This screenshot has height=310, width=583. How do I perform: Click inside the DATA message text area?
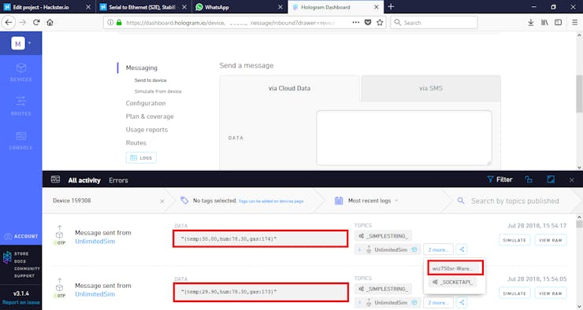point(404,138)
